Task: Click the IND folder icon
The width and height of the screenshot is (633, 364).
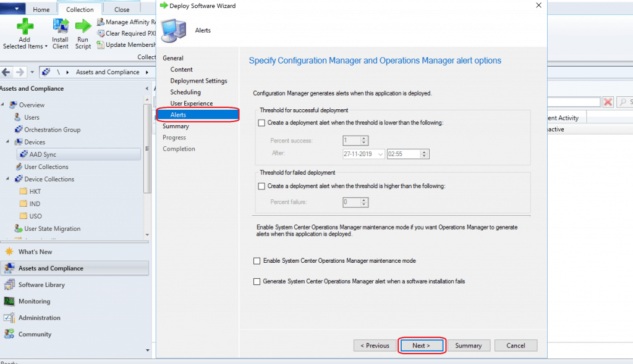Action: [x=23, y=204]
